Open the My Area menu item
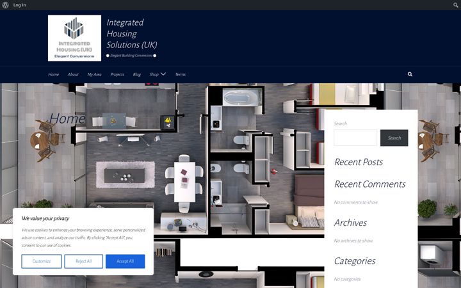The height and width of the screenshot is (288, 461). click(x=94, y=75)
